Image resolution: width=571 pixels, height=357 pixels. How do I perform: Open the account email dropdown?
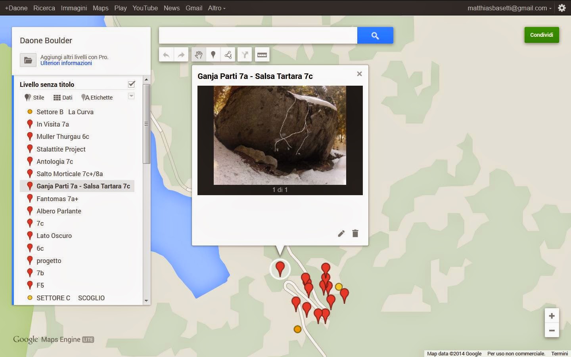point(510,8)
